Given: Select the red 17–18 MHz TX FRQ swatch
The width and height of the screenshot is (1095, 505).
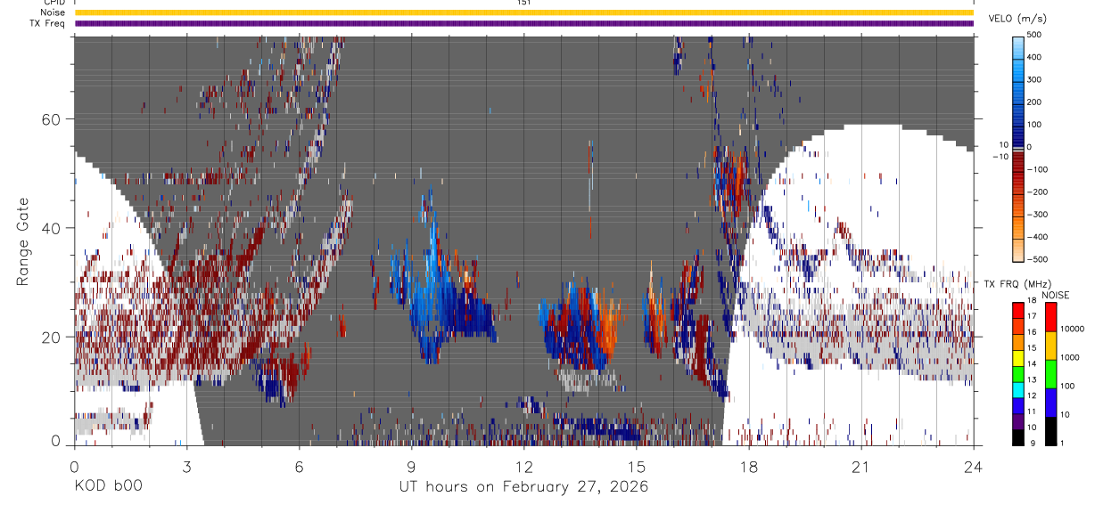Looking at the screenshot, I should [x=1018, y=310].
